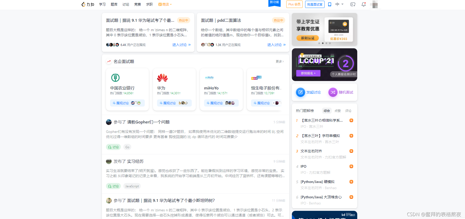Click the miHoYo logo icon

pos(209,77)
